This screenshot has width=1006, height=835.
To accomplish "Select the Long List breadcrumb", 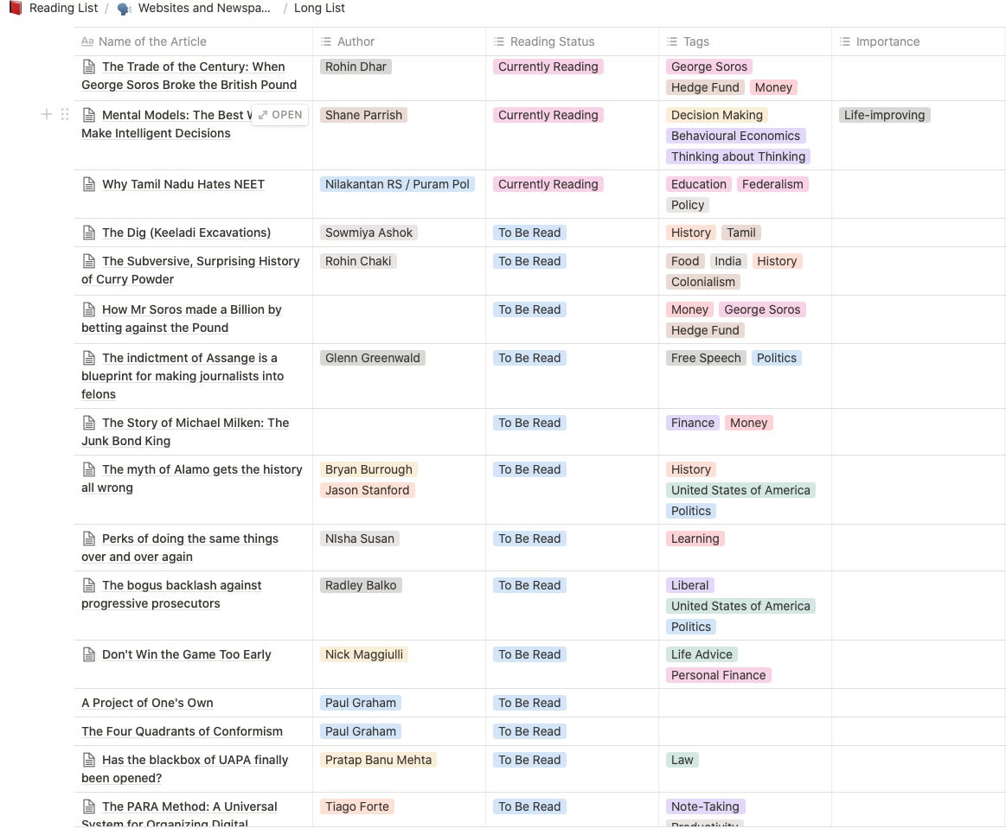I will click(319, 9).
